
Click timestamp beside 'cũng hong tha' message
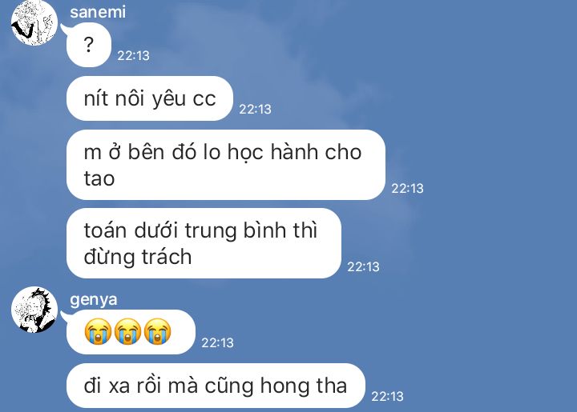(x=388, y=397)
